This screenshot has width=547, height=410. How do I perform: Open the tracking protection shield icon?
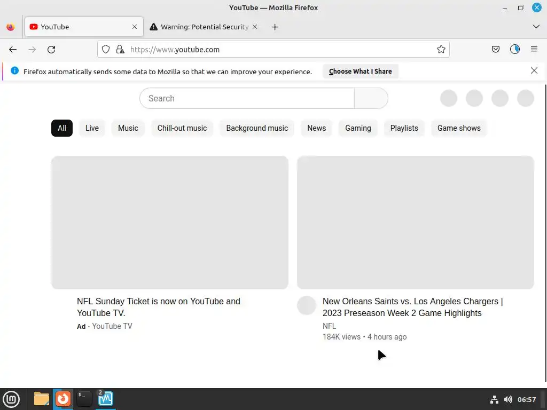click(x=106, y=50)
